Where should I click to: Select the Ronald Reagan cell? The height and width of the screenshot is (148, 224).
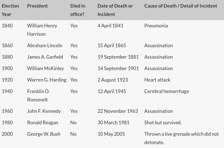tap(43, 123)
